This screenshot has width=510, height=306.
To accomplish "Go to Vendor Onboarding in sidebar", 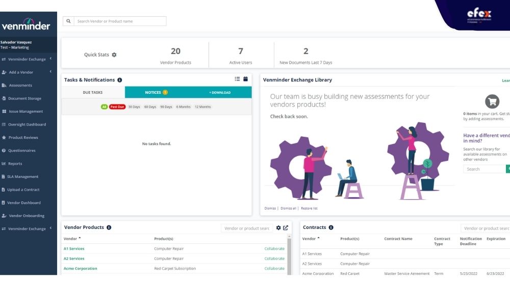I will 27,216.
